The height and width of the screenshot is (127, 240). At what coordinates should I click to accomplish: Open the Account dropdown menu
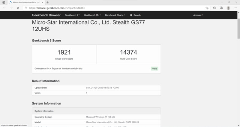(x=198, y=15)
